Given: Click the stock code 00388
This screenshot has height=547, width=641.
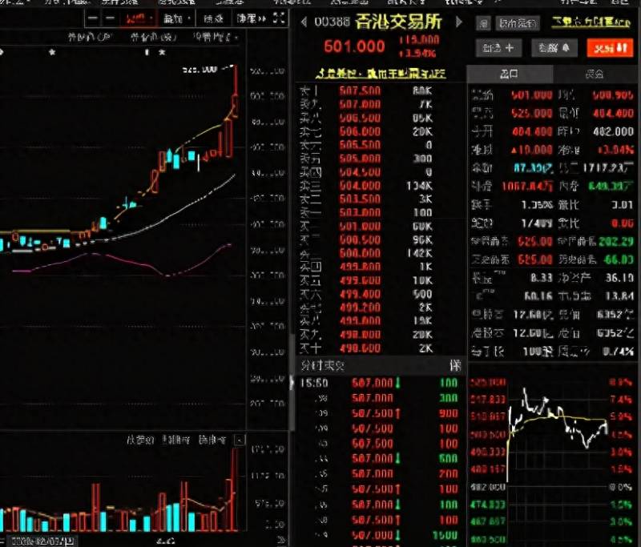Looking at the screenshot, I should click(x=332, y=22).
